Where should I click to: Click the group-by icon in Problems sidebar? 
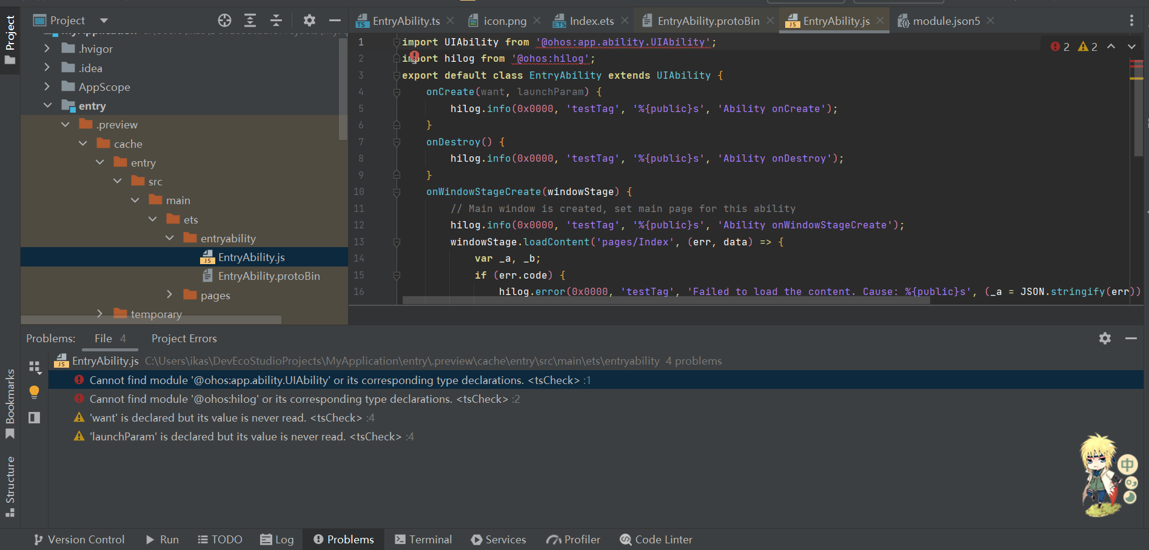35,367
